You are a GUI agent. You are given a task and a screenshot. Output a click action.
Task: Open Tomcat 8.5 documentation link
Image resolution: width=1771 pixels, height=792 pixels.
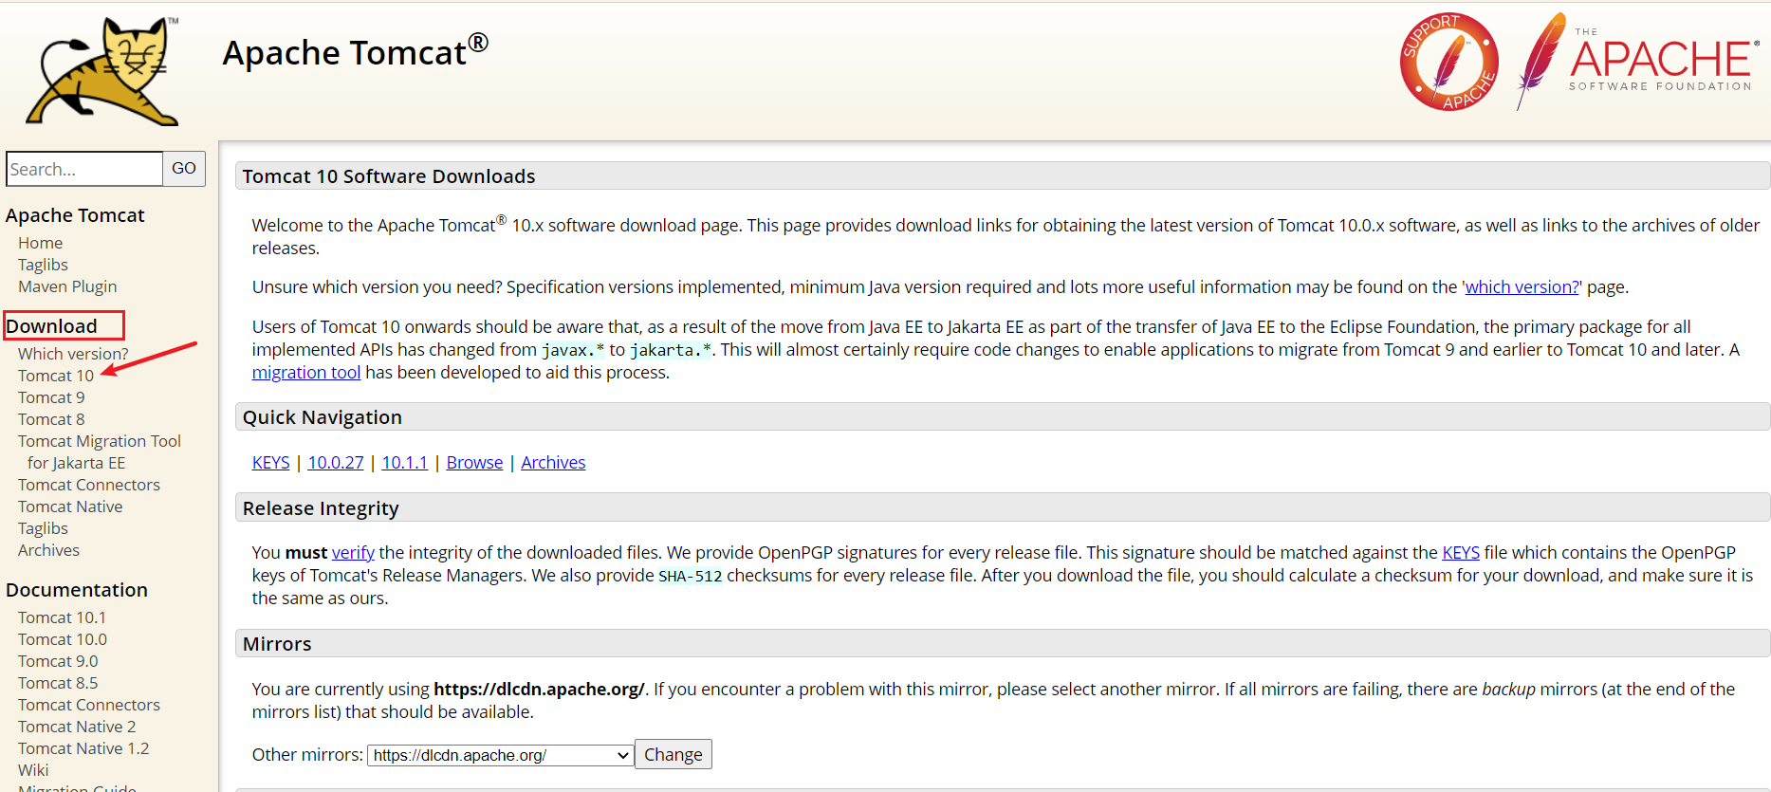(58, 683)
